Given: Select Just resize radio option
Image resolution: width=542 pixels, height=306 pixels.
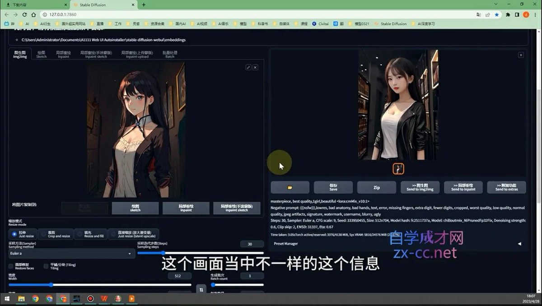Looking at the screenshot, I should point(23,234).
